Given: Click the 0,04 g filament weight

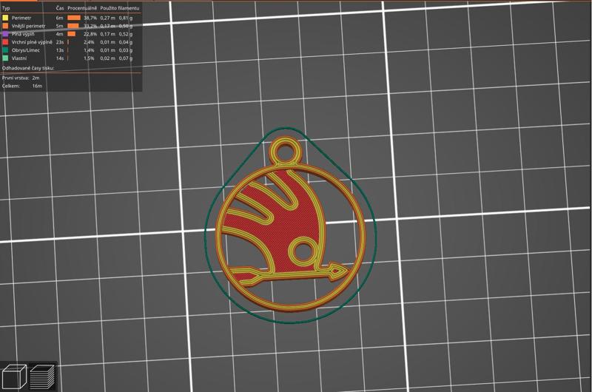Looking at the screenshot, I should click(126, 42).
